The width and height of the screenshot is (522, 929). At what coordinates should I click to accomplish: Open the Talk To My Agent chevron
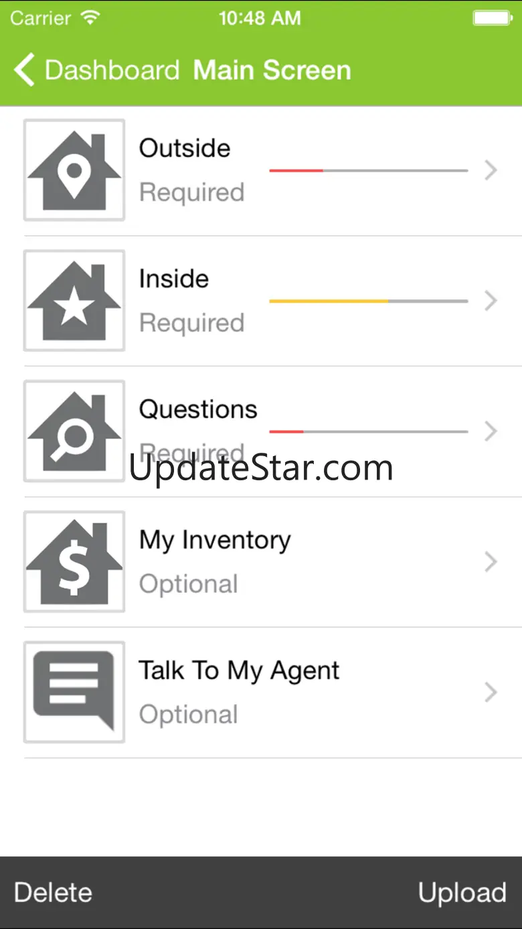491,693
